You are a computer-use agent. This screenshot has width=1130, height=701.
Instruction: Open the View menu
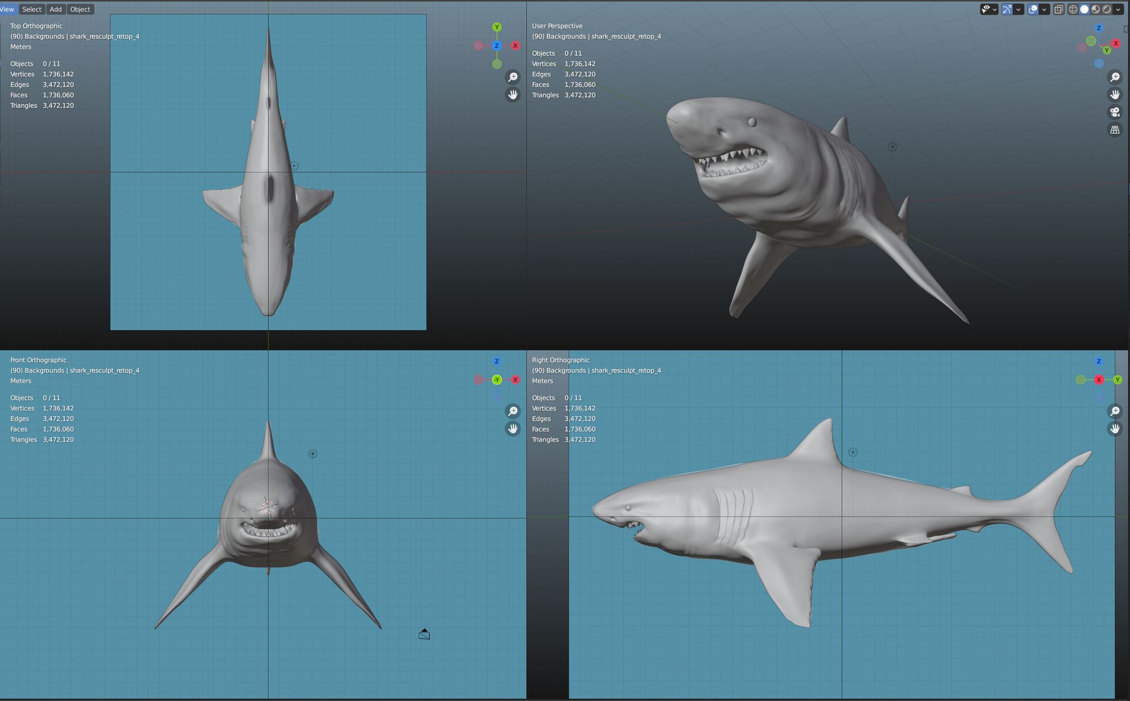[x=7, y=9]
